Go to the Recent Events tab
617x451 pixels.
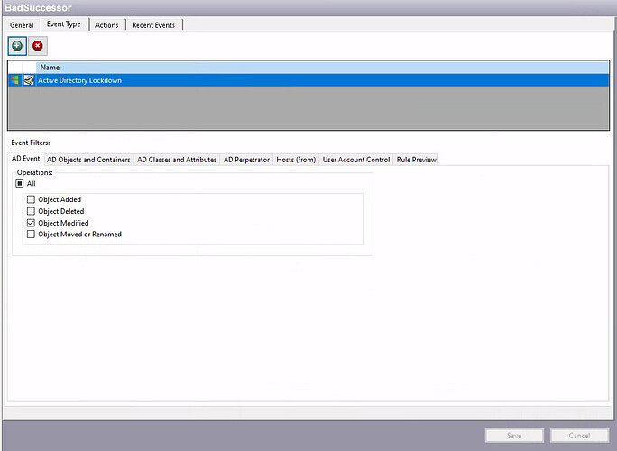[153, 24]
